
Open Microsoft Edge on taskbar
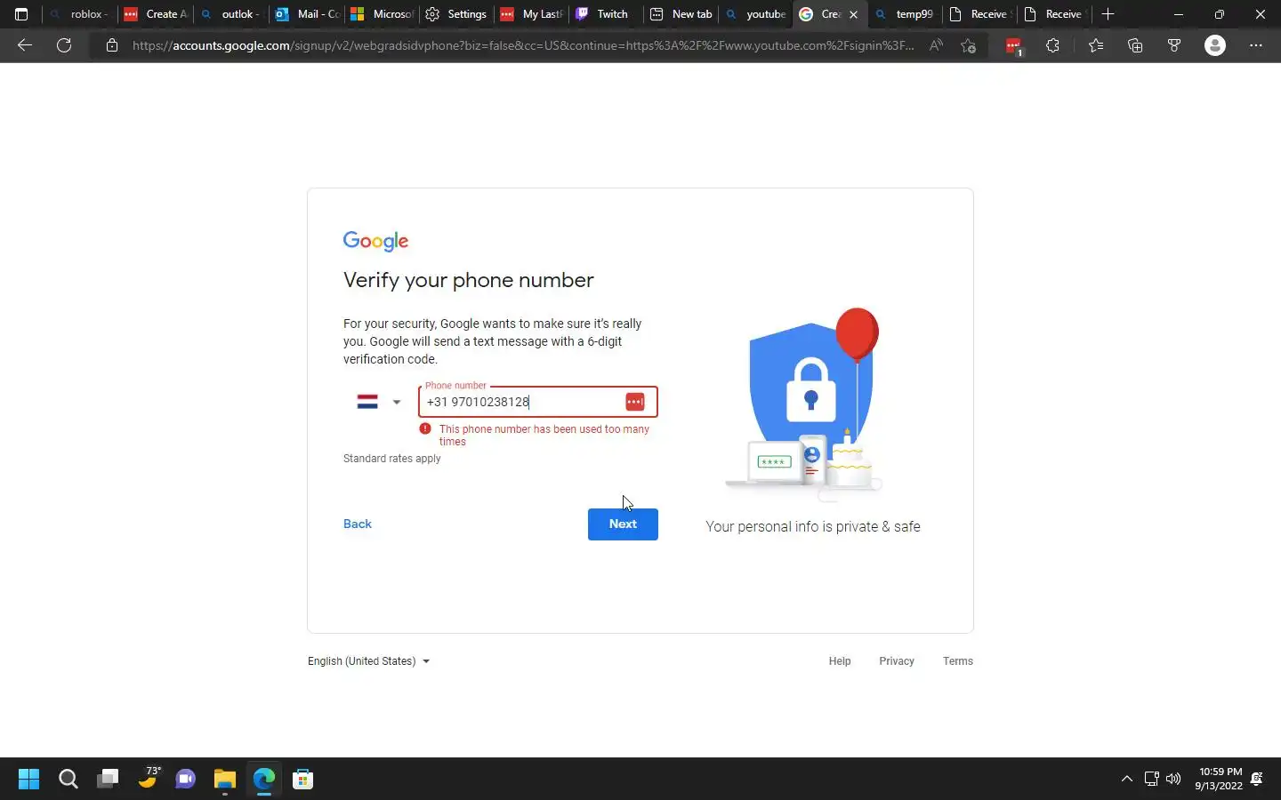(x=264, y=780)
